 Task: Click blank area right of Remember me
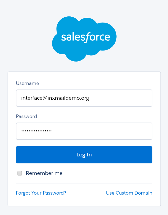(x=107, y=173)
